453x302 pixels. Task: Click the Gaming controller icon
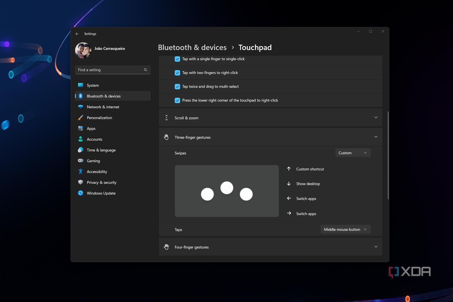(81, 161)
